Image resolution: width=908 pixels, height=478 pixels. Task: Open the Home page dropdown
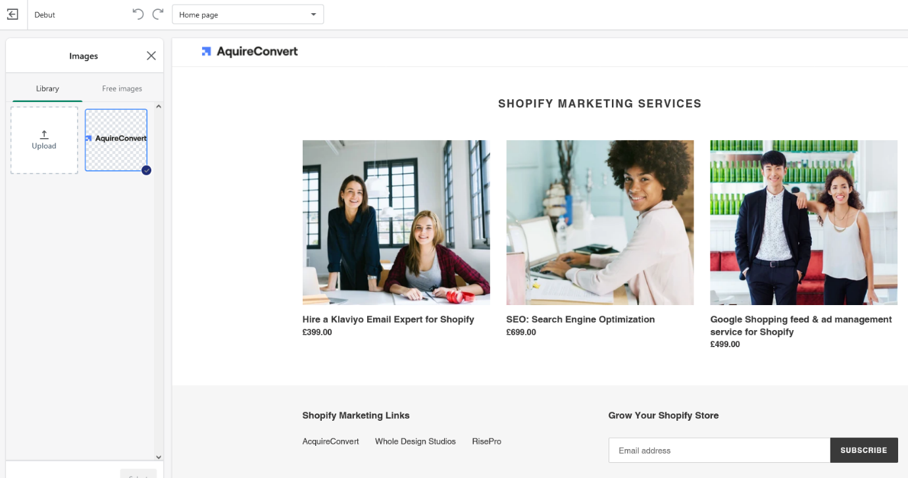point(247,14)
